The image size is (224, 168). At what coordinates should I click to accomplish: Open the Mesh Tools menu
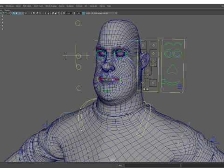point(38,6)
